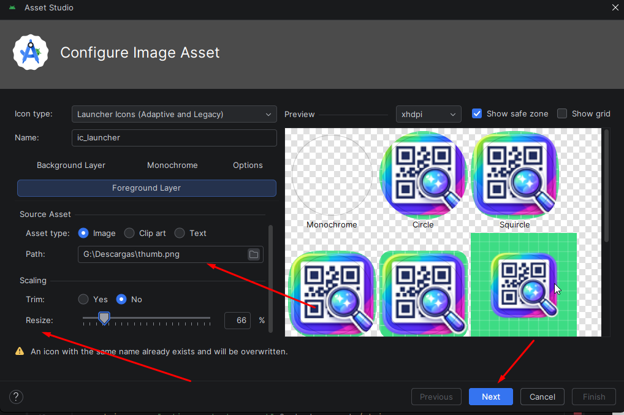This screenshot has width=624, height=415.
Task: Click the Android icon in title bar
Action: click(12, 7)
